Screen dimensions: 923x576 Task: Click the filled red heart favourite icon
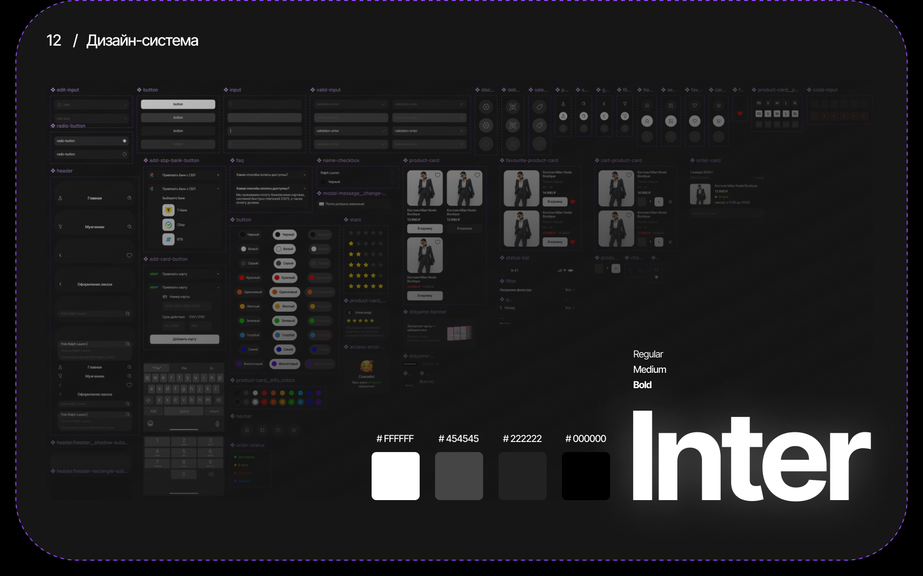point(740,114)
